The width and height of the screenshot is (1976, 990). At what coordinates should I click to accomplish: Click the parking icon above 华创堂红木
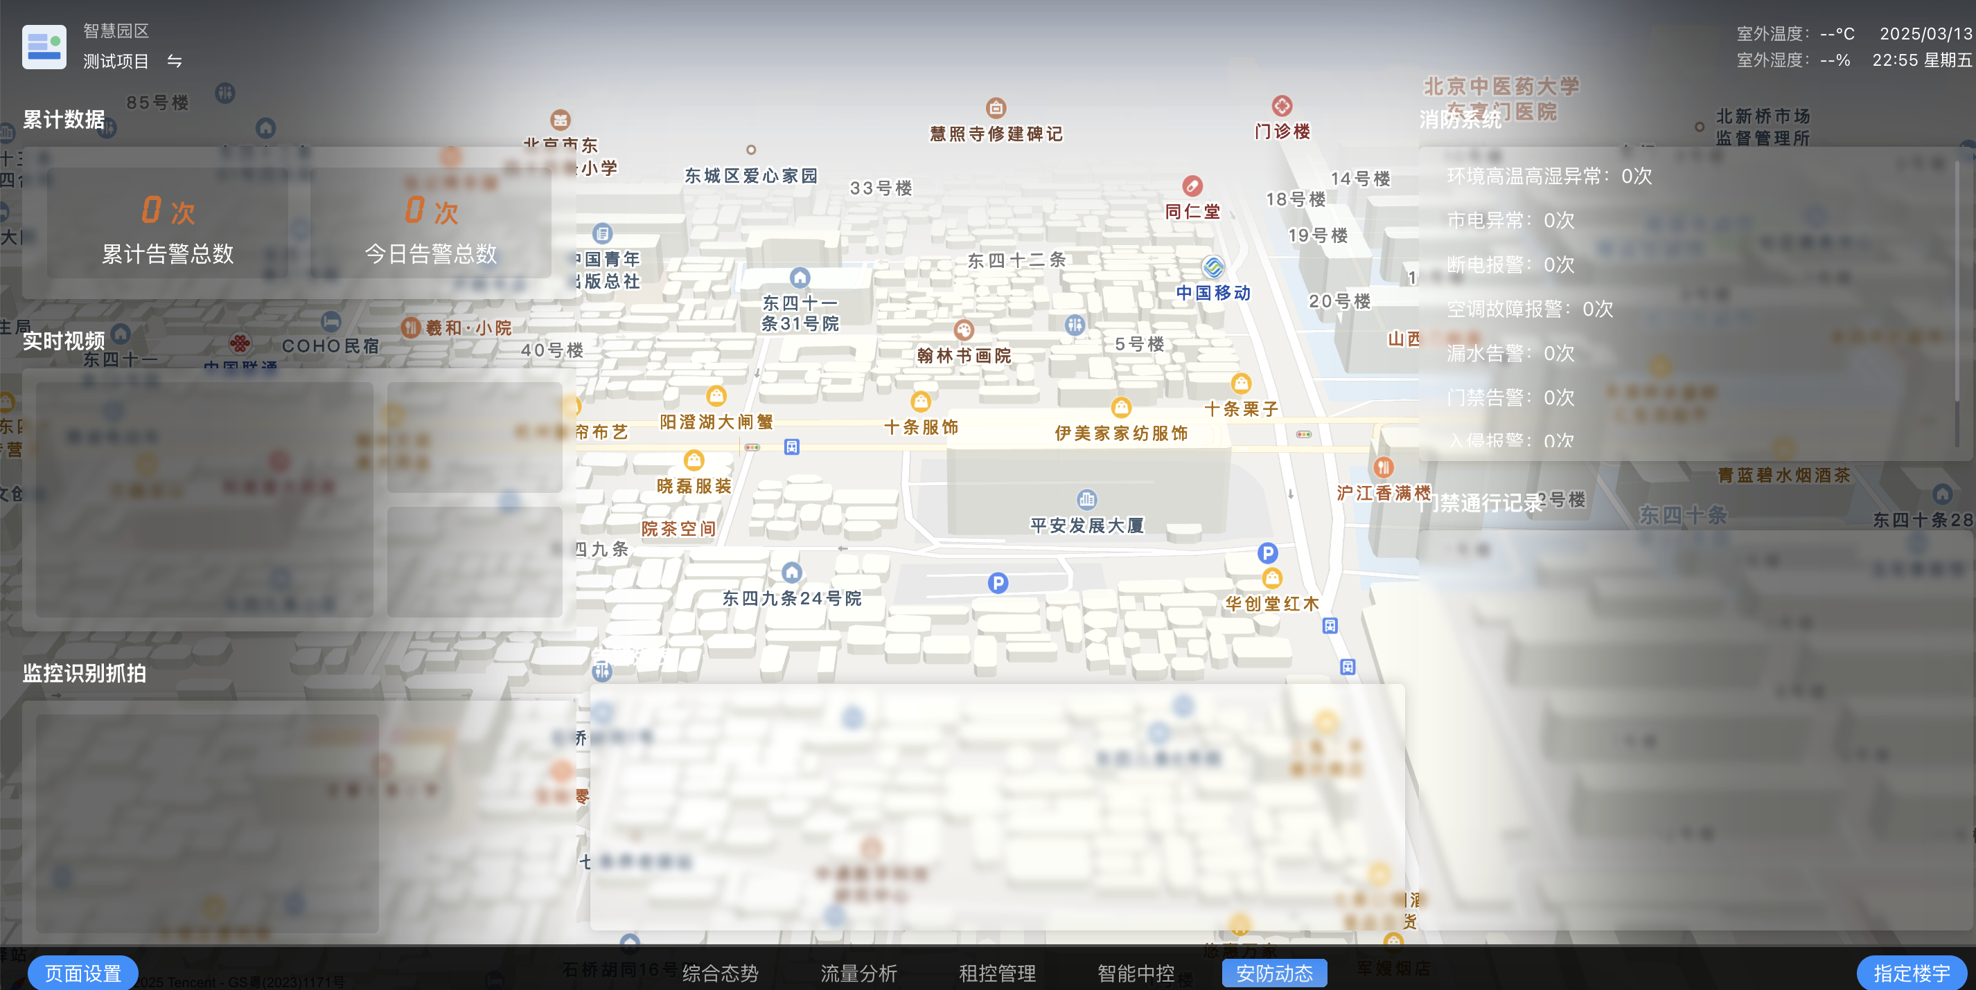coord(1267,553)
